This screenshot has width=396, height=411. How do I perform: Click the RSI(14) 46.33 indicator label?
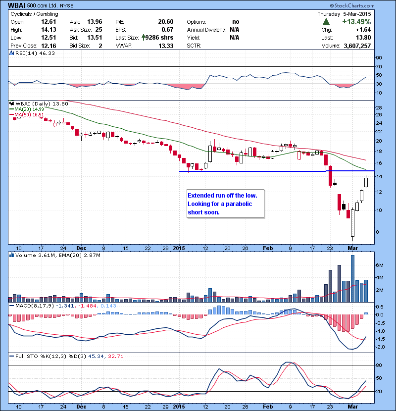tap(35, 53)
